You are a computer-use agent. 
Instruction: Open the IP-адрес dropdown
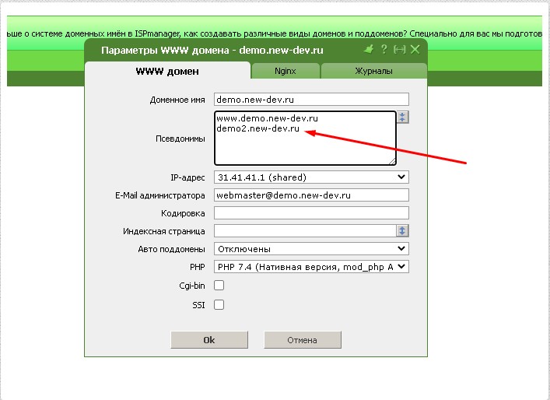click(x=311, y=177)
